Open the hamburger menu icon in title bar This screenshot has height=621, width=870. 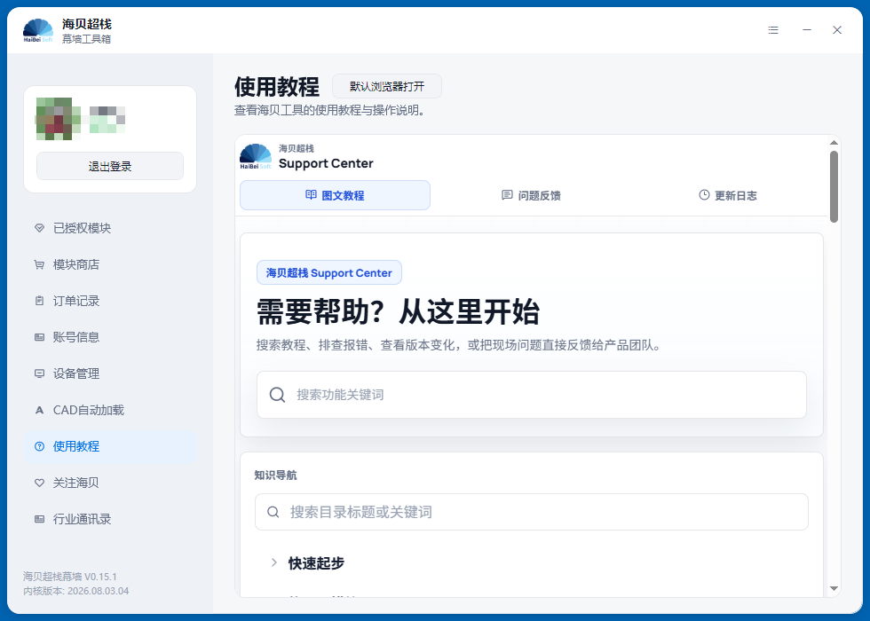pyautogui.click(x=773, y=30)
